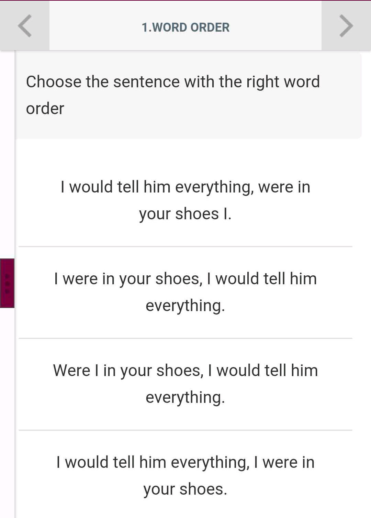The width and height of the screenshot is (371, 518).
Task: Tap the 'Choose the sentence' instruction box
Action: [x=189, y=95]
